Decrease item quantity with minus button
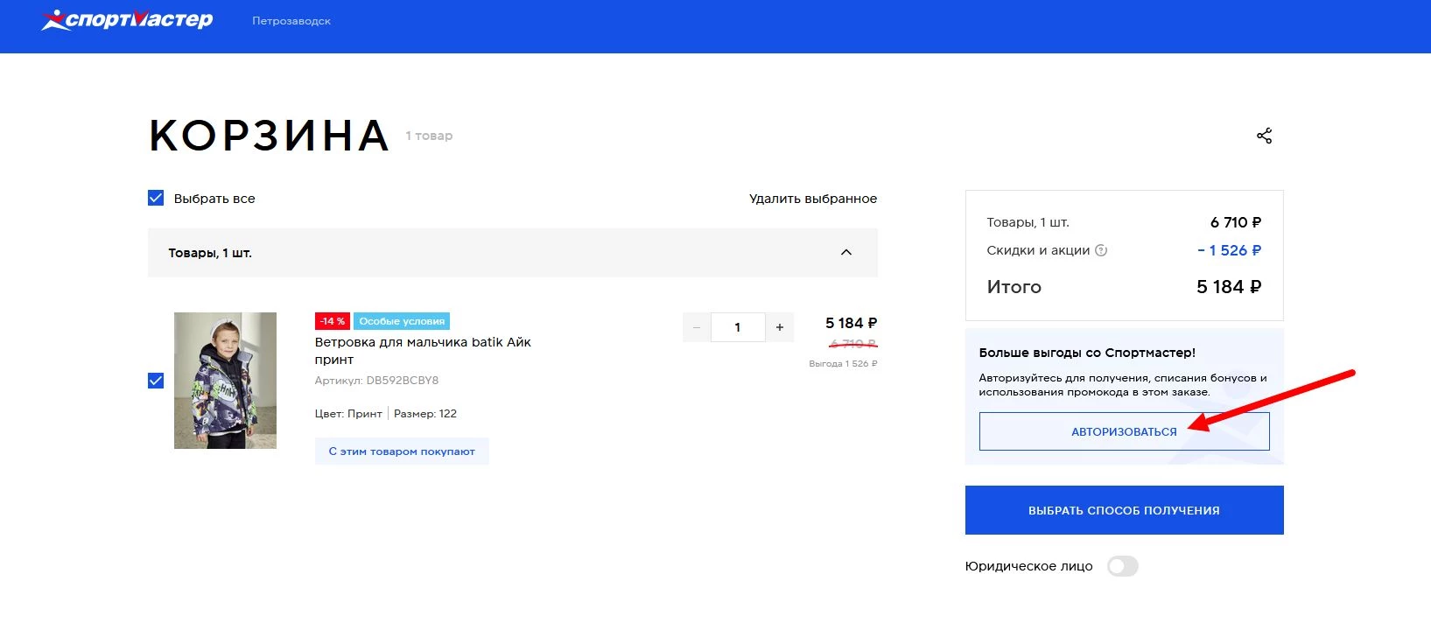The height and width of the screenshot is (630, 1431). (x=697, y=327)
